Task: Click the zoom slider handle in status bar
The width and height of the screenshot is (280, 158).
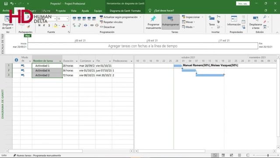Action: (x=268, y=155)
